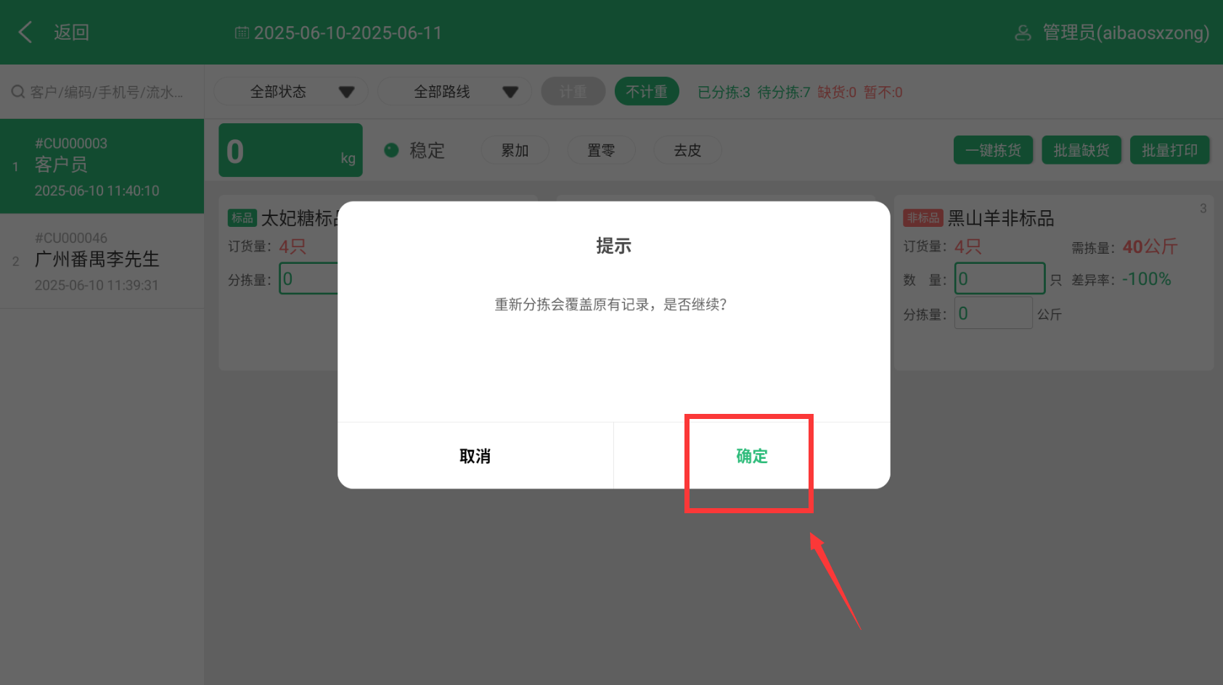Click the 黑山羊 quantity (数量) input field
The height and width of the screenshot is (685, 1223).
[999, 279]
